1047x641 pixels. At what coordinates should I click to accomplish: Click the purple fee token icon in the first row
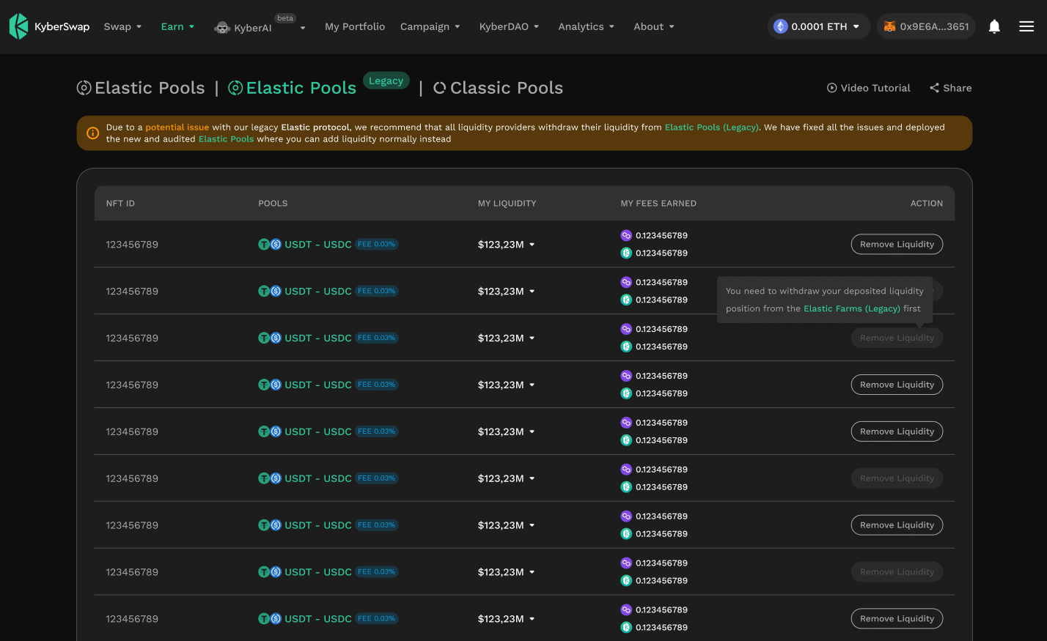pos(626,236)
